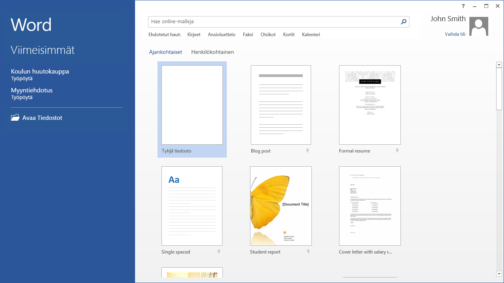Image resolution: width=504 pixels, height=283 pixels.
Task: Click the scrollbar down arrow
Action: click(x=499, y=274)
